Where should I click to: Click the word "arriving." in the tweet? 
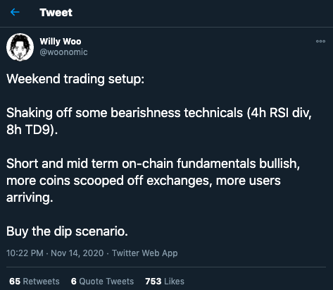coord(30,198)
